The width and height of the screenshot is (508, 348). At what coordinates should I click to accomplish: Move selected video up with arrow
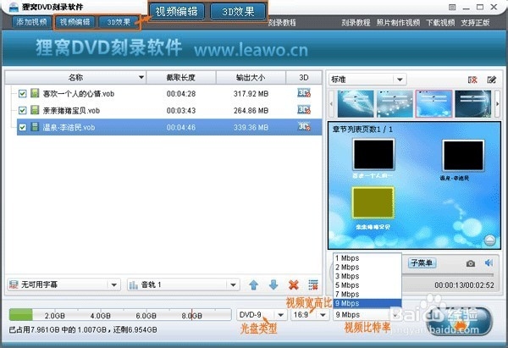(254, 285)
